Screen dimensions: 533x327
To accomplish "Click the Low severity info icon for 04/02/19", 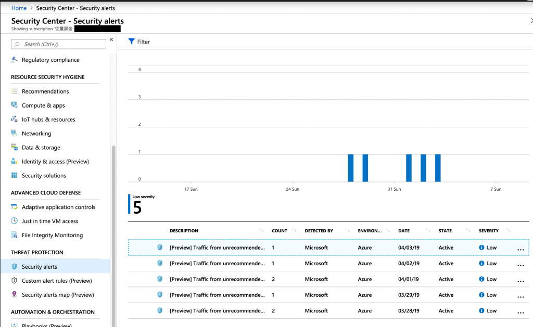I will click(481, 263).
